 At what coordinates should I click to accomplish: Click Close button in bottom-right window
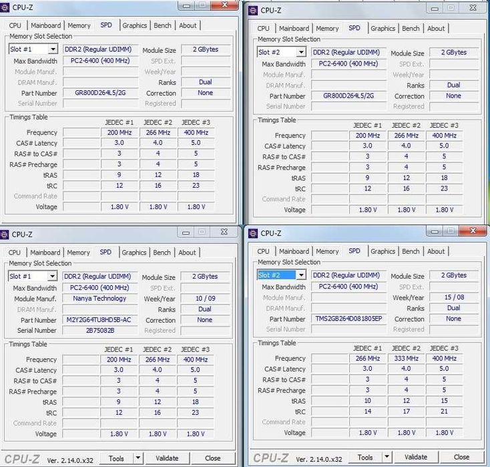[x=461, y=457]
